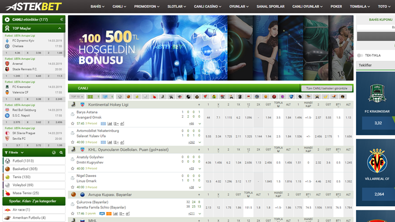Select tennis ball icon in live sports strip

click(x=137, y=96)
